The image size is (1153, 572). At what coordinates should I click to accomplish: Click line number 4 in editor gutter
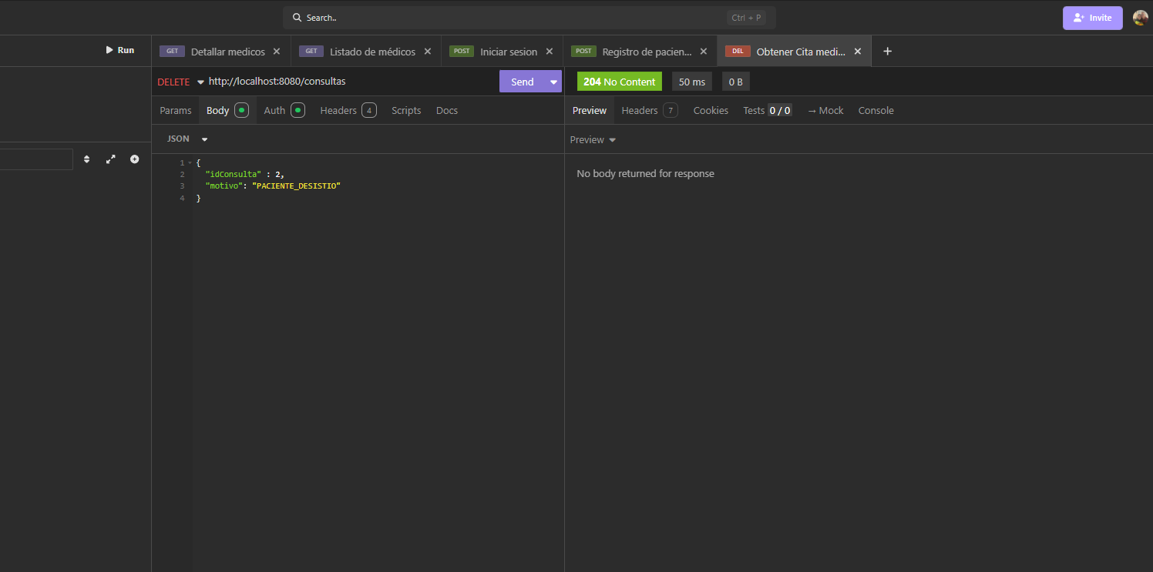click(182, 199)
